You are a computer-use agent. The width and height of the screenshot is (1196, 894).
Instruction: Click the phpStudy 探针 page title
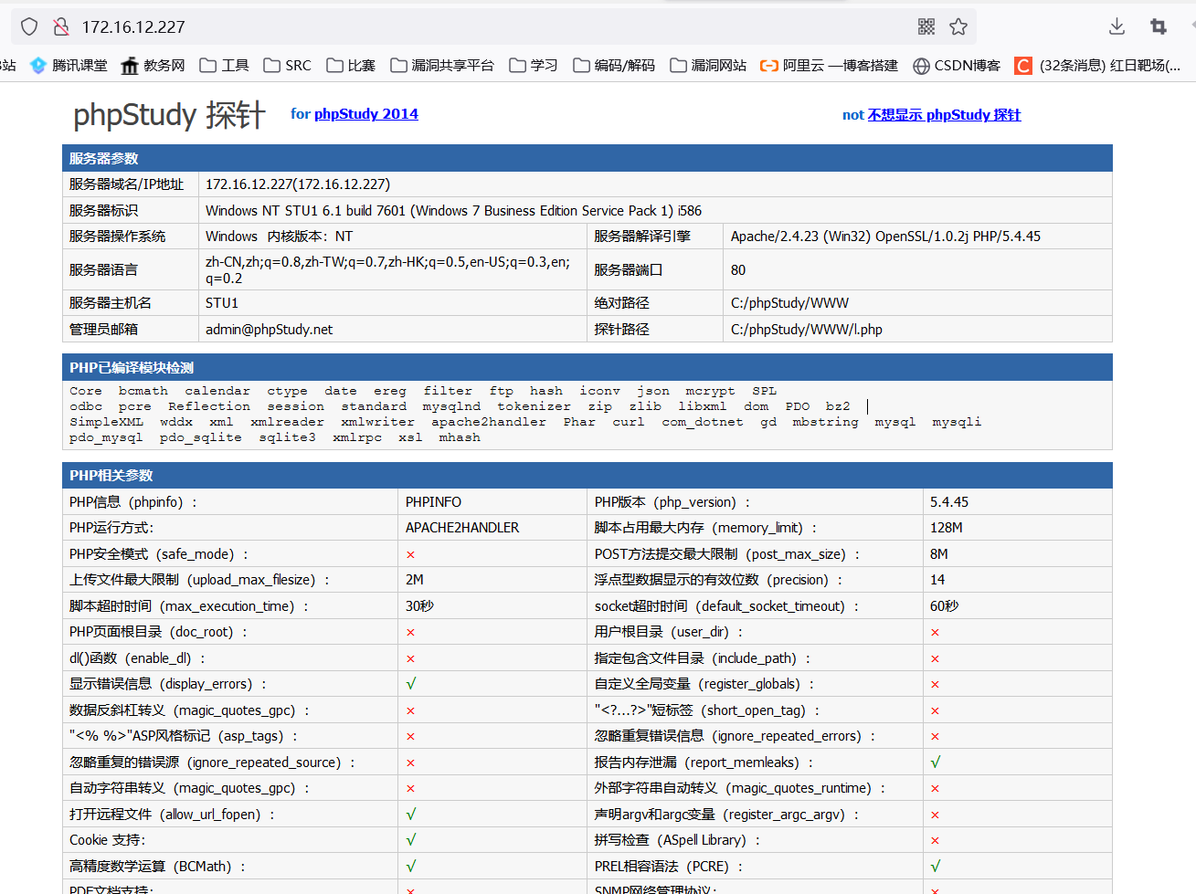click(170, 114)
